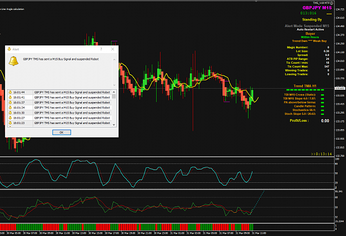This screenshot has height=236, width=346.
Task: Click the orange 'Buyer' label
Action: (310, 34)
